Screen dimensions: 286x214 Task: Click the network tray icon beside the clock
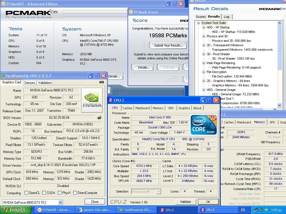(256, 210)
